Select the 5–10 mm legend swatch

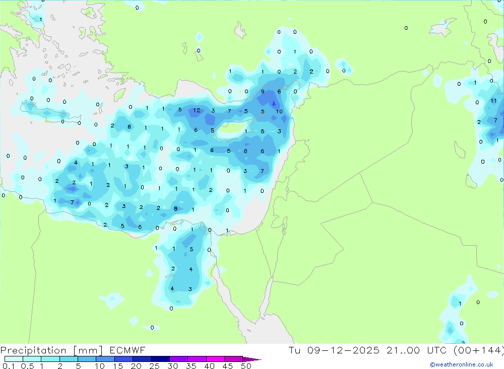87,359
